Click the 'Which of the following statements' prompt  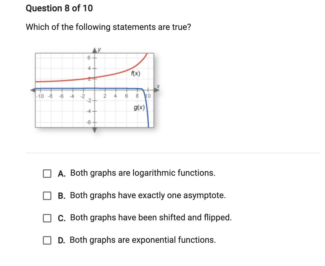click(x=108, y=27)
